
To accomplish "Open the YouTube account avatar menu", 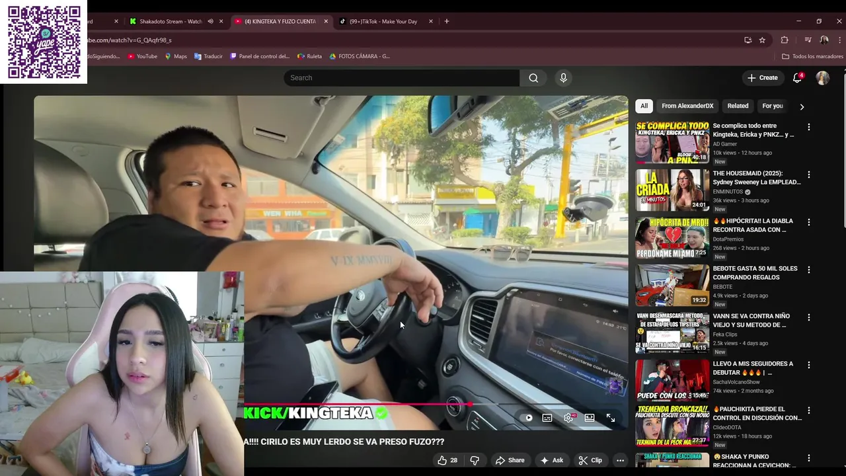I will pyautogui.click(x=822, y=78).
